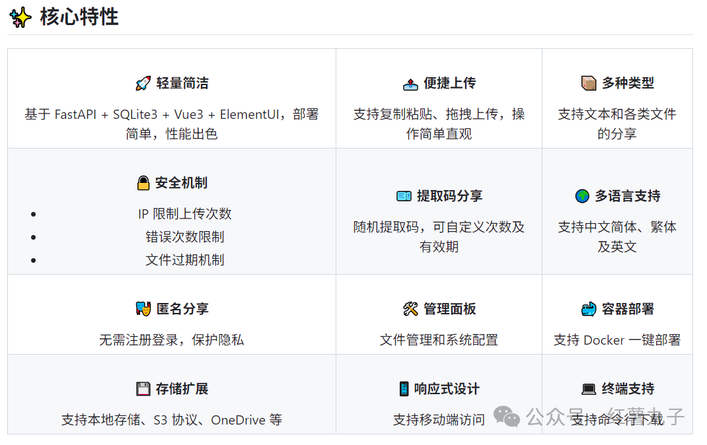Click the package box icon beside 多种类型
This screenshot has height=445, width=707.
click(x=589, y=83)
